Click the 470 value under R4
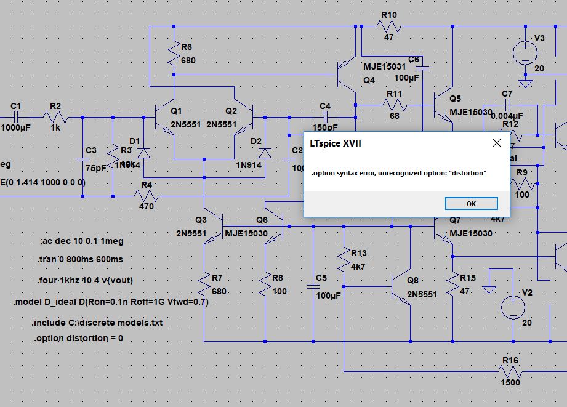 (147, 206)
